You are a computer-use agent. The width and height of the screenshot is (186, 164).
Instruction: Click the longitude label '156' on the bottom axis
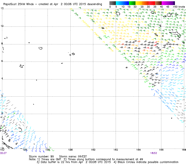tap(48, 150)
